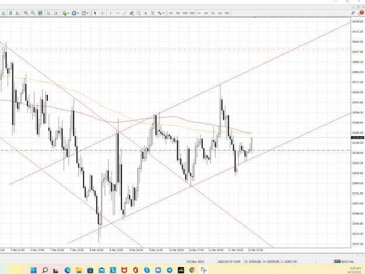
Task: Click status bar low price 'L: 32857.30'
Action: tap(289, 262)
